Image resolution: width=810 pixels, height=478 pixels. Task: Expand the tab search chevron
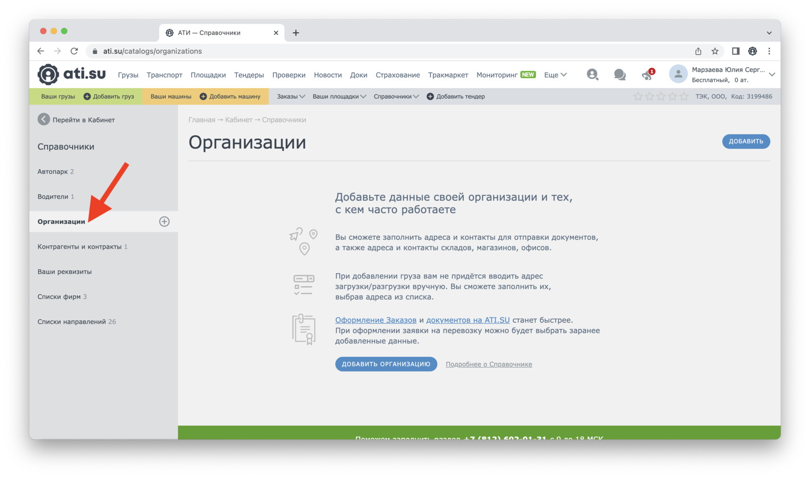tap(769, 33)
